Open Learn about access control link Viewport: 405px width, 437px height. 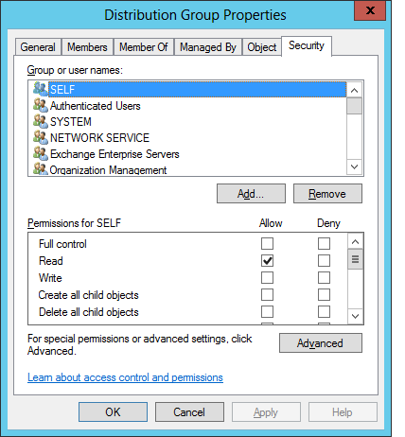pos(125,377)
